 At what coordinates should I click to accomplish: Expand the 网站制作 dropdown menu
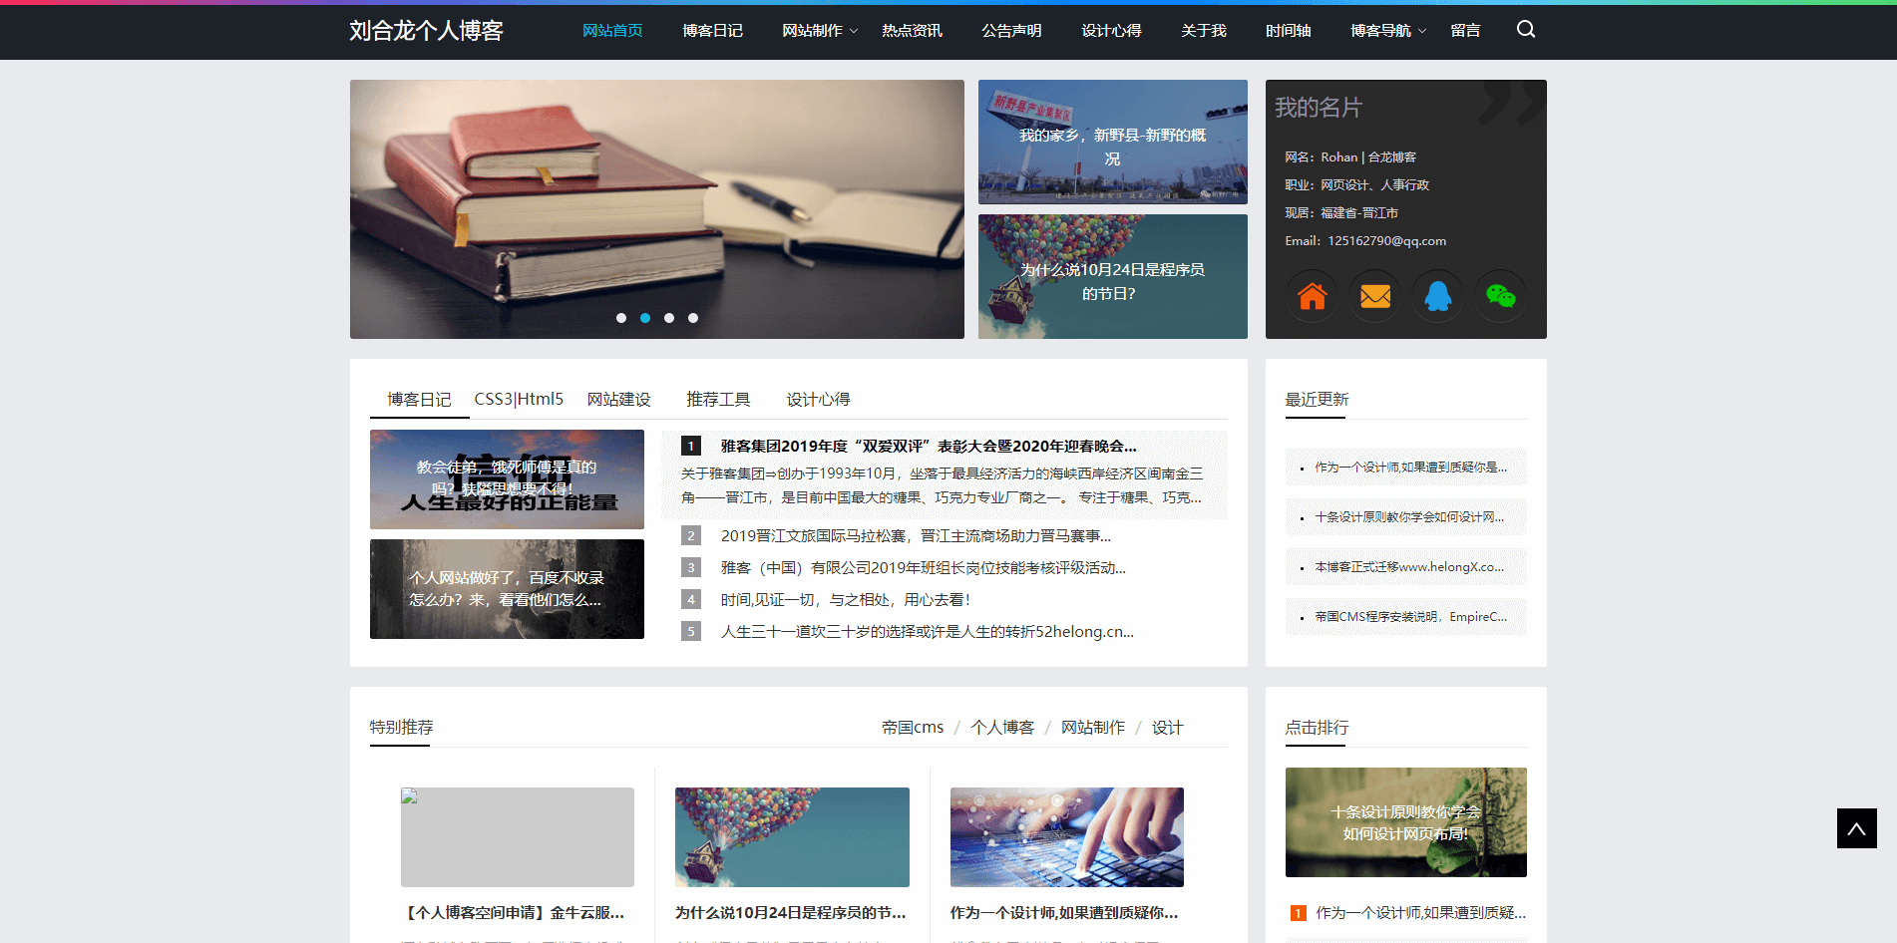click(819, 31)
